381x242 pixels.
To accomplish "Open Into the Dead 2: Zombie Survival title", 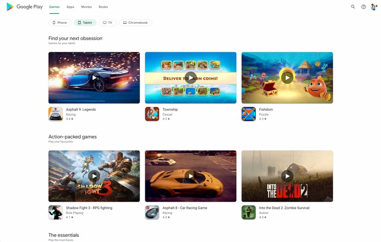I will coord(284,208).
